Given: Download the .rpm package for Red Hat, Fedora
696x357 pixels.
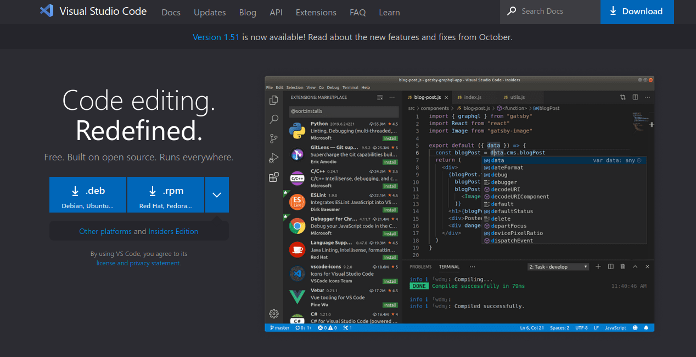Looking at the screenshot, I should click(x=166, y=194).
